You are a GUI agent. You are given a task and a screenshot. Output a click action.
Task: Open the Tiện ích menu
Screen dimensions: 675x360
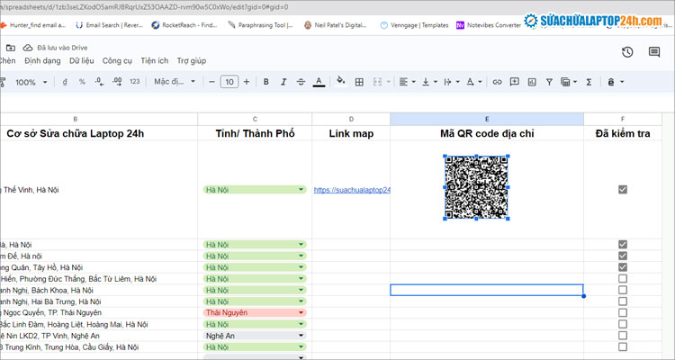pyautogui.click(x=155, y=60)
